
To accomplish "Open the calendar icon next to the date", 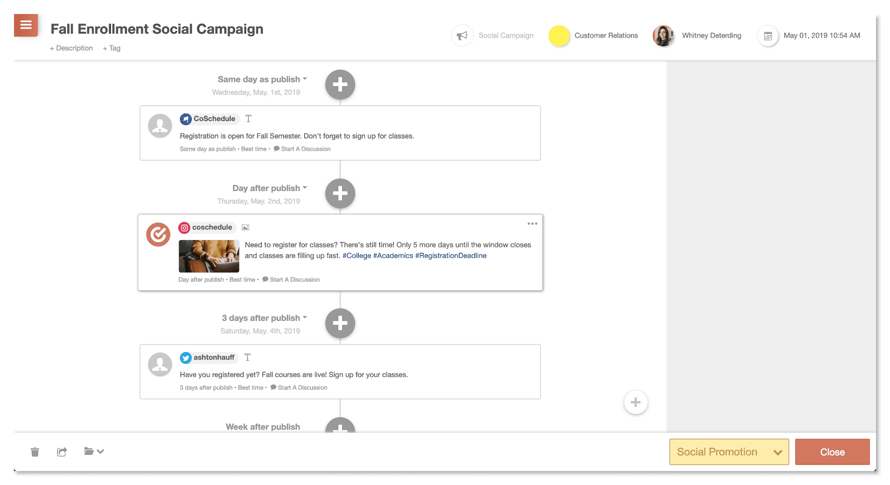I will [x=767, y=35].
